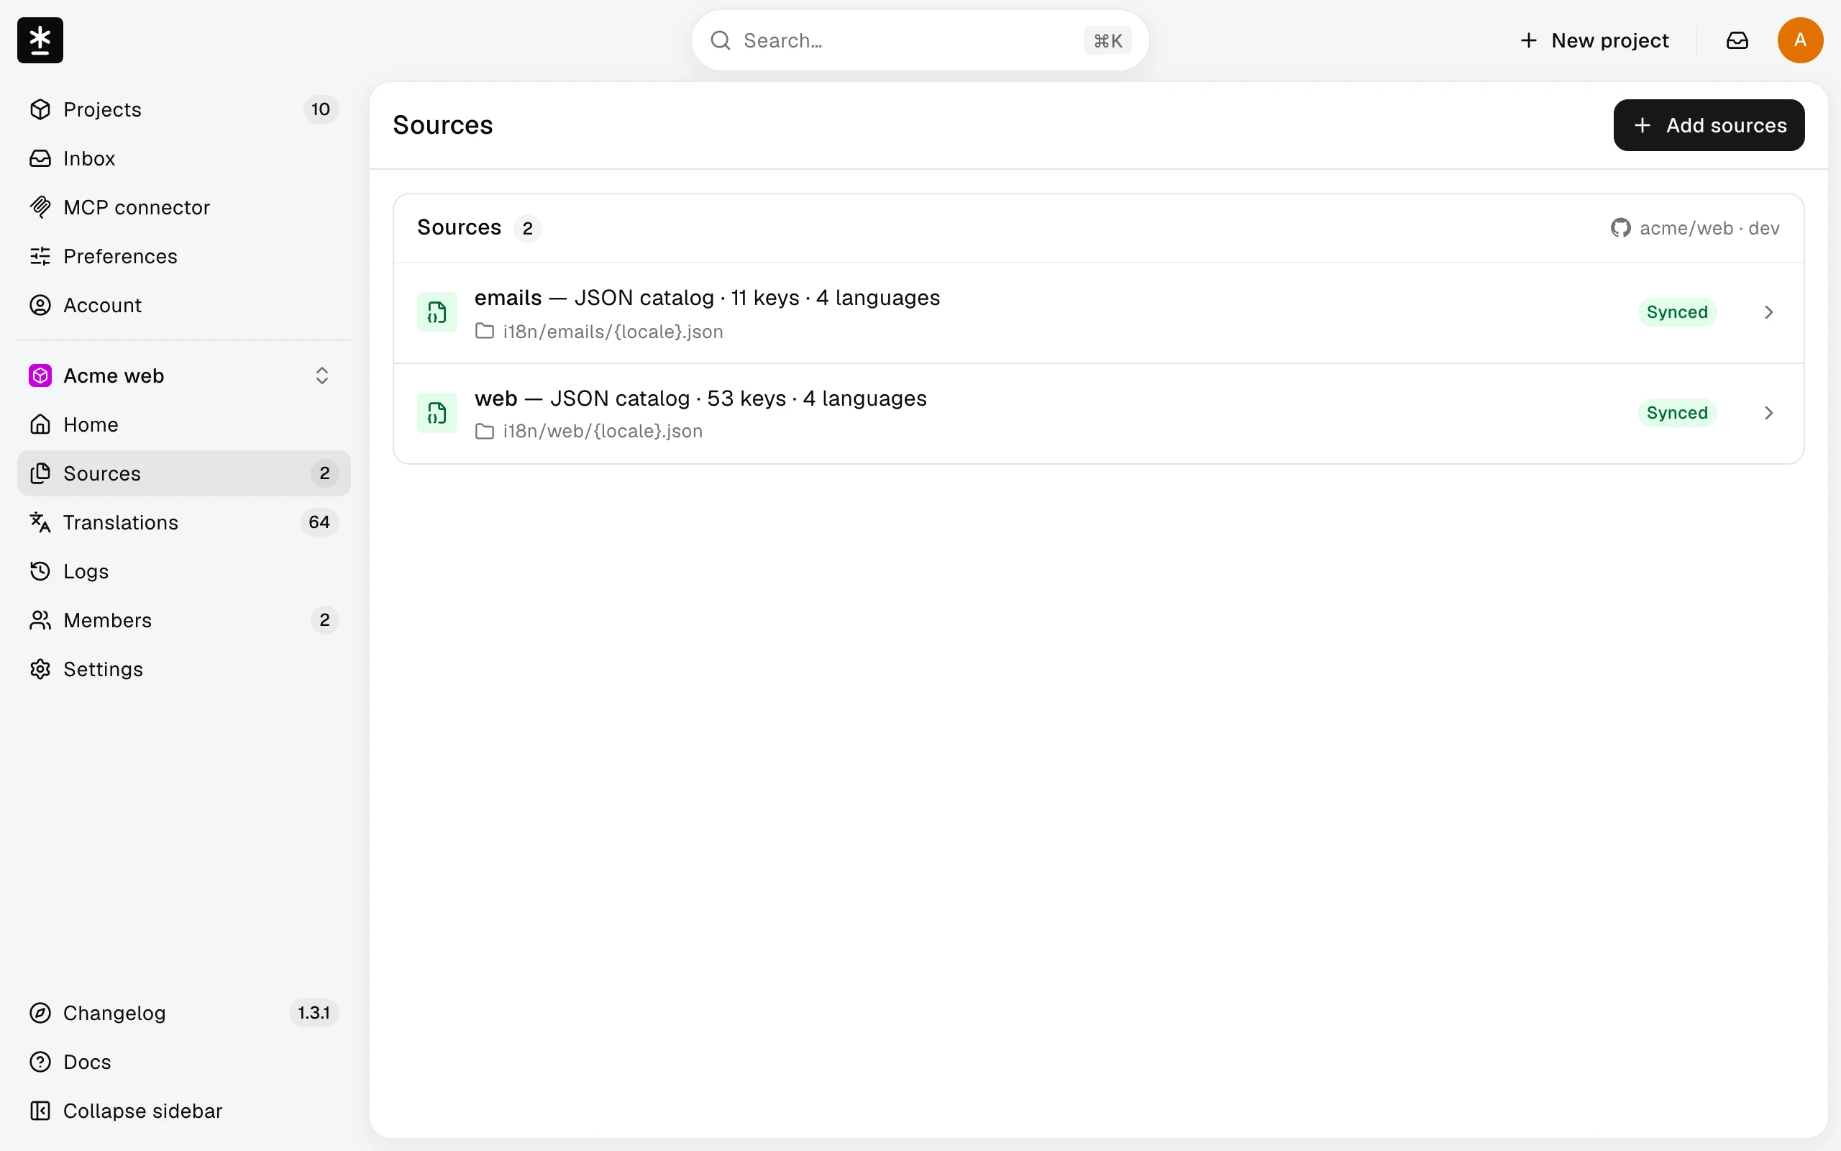Create a New project

coord(1594,40)
